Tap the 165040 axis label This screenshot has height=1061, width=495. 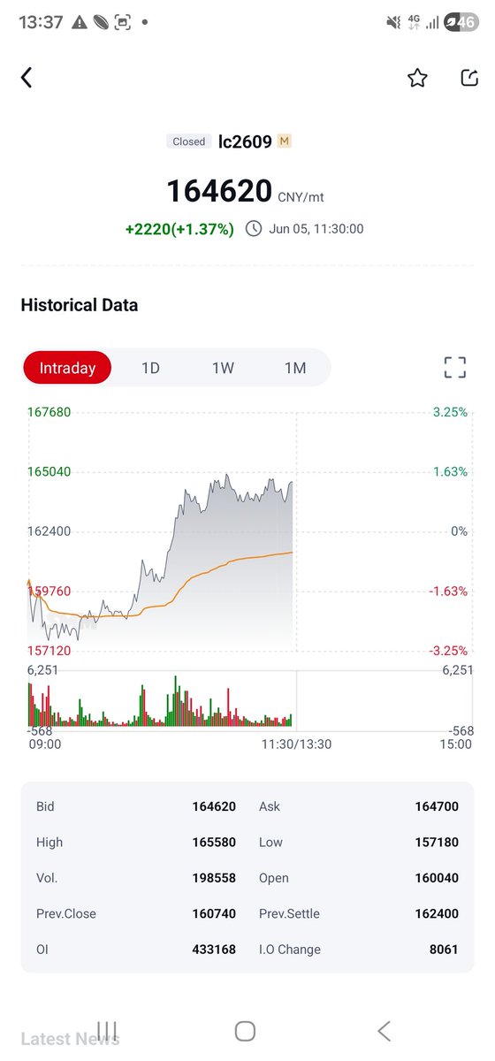click(x=49, y=471)
